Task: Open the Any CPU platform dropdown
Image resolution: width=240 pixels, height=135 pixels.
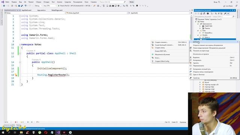Action: tap(50, 6)
